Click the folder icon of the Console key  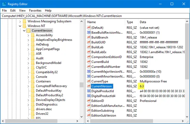point(33,77)
